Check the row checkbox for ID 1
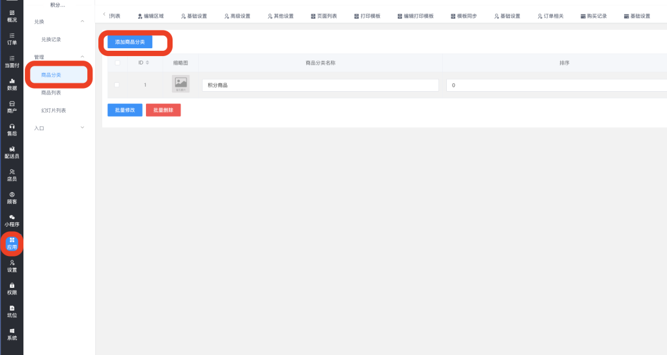The width and height of the screenshot is (667, 355). coord(117,85)
